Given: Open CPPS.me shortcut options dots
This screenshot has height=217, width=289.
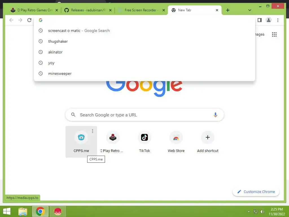Looking at the screenshot, I should [x=93, y=131].
